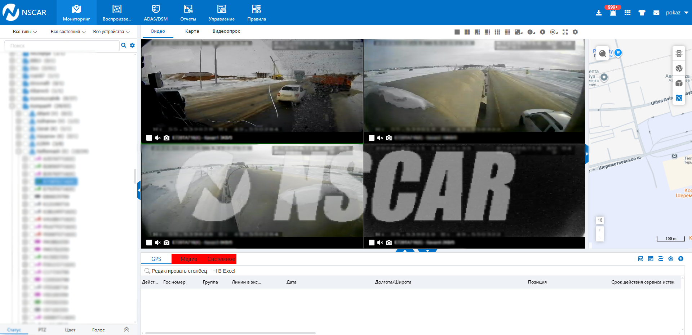Screen dimensions: 692x335
Task: Stop the white car and truck video
Action: pyautogui.click(x=149, y=138)
